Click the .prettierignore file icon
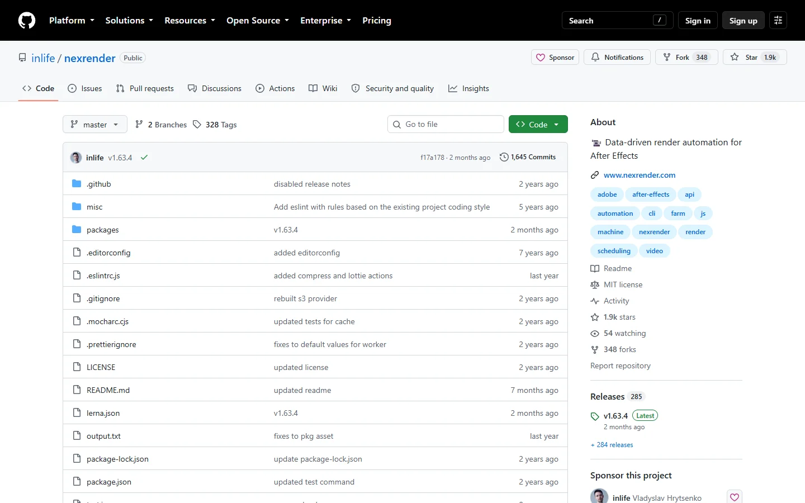This screenshot has height=503, width=805. (77, 344)
